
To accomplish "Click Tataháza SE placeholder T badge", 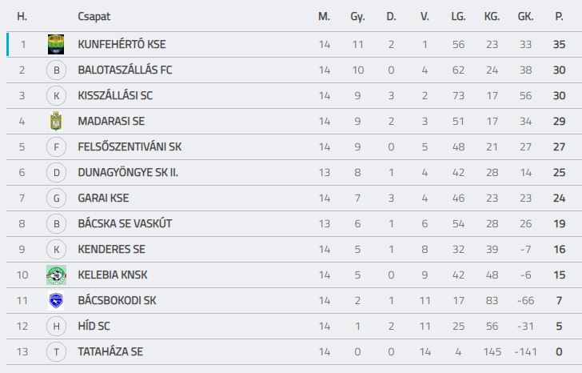I will [x=56, y=352].
